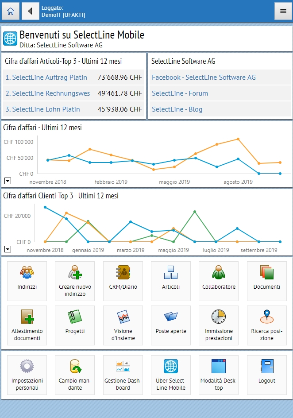Open Impostazioni personali settings
293x418 pixels.
(27, 375)
